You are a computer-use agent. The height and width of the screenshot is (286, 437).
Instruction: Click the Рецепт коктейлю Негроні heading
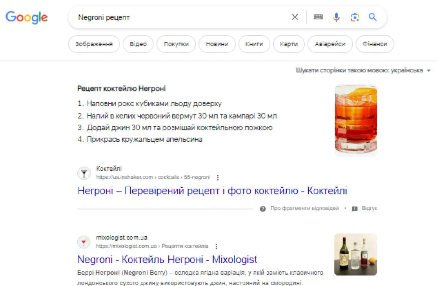(x=122, y=89)
